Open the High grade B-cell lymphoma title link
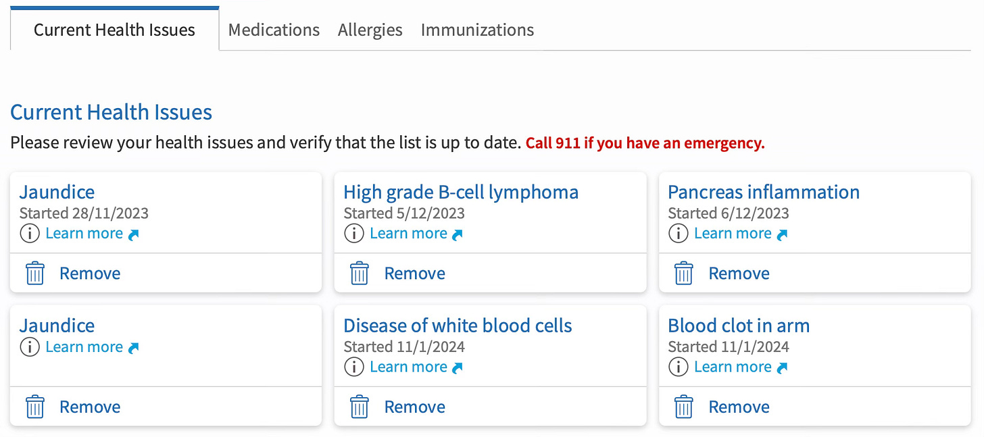Image resolution: width=984 pixels, height=437 pixels. click(x=461, y=192)
